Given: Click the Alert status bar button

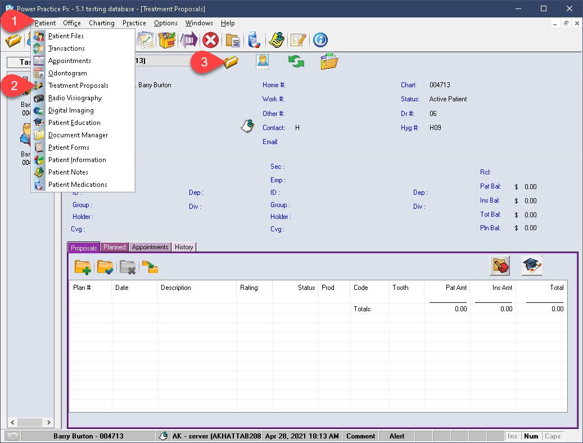Looking at the screenshot, I should (397, 436).
